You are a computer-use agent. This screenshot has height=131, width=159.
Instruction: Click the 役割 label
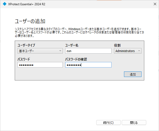coord(117,45)
